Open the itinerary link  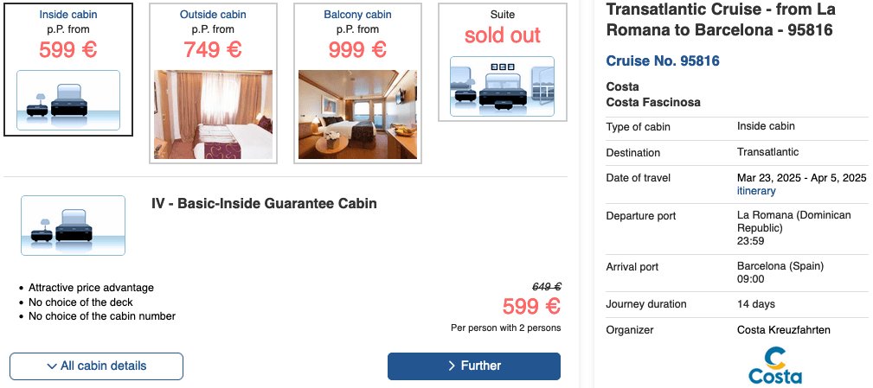coord(756,191)
